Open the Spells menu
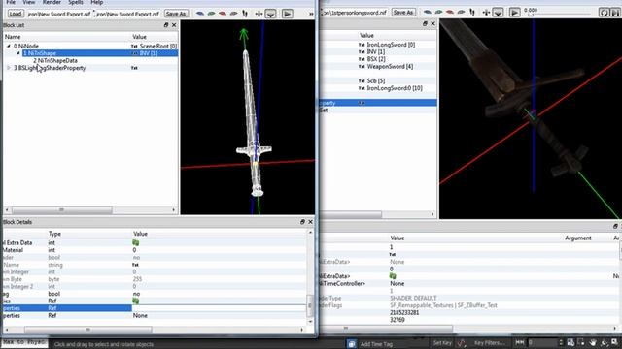Image resolution: width=622 pixels, height=349 pixels. click(x=76, y=2)
